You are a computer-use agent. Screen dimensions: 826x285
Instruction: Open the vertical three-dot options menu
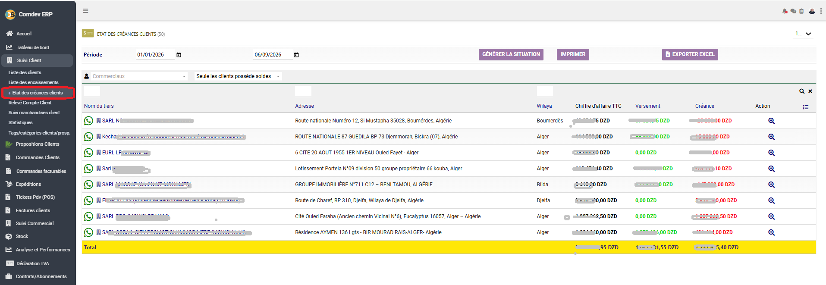[x=821, y=11]
